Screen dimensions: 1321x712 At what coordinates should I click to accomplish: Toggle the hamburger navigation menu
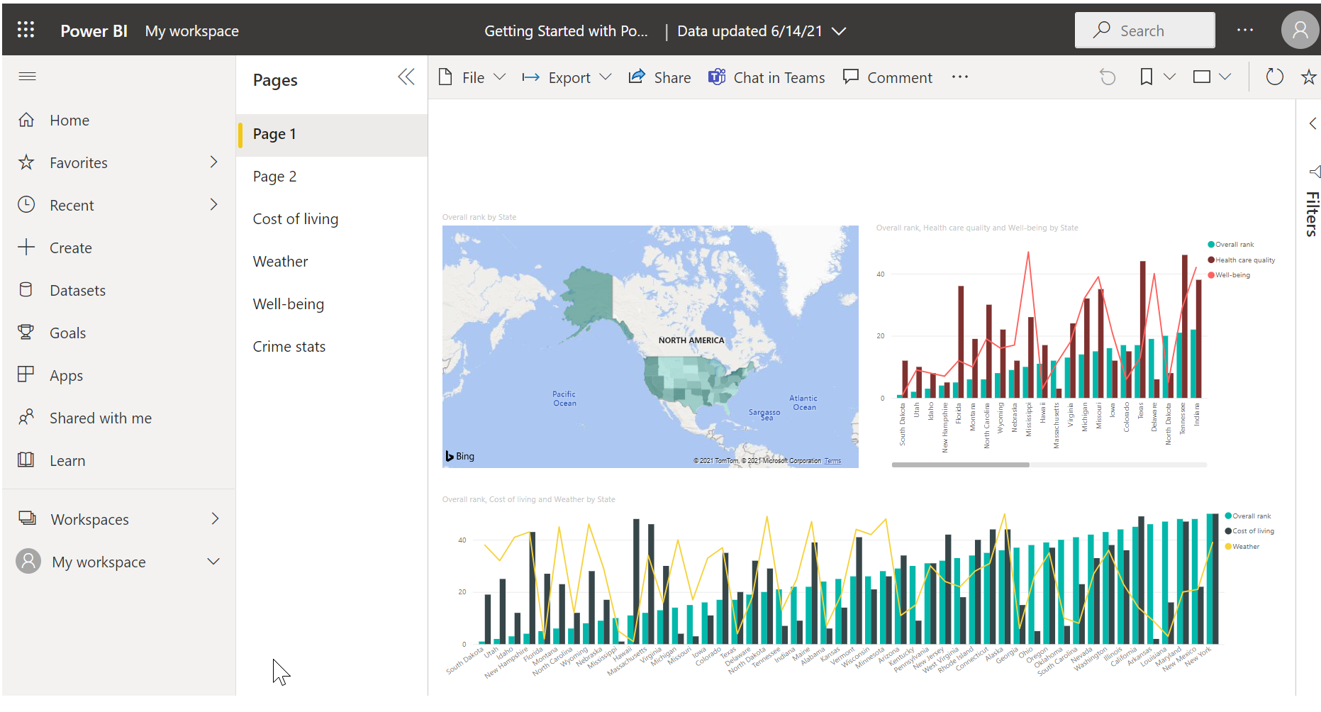[x=27, y=76]
